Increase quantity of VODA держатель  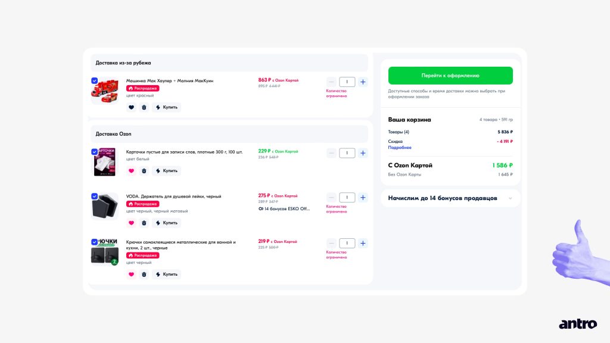click(363, 198)
